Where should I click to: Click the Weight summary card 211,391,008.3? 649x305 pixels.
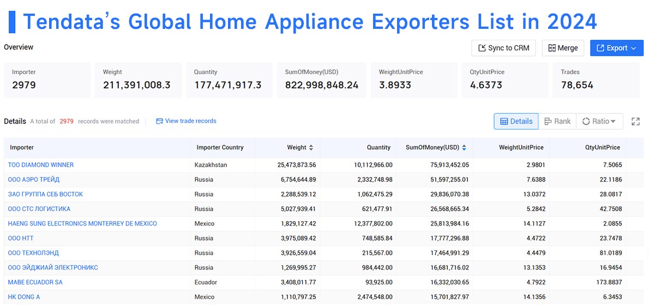138,80
